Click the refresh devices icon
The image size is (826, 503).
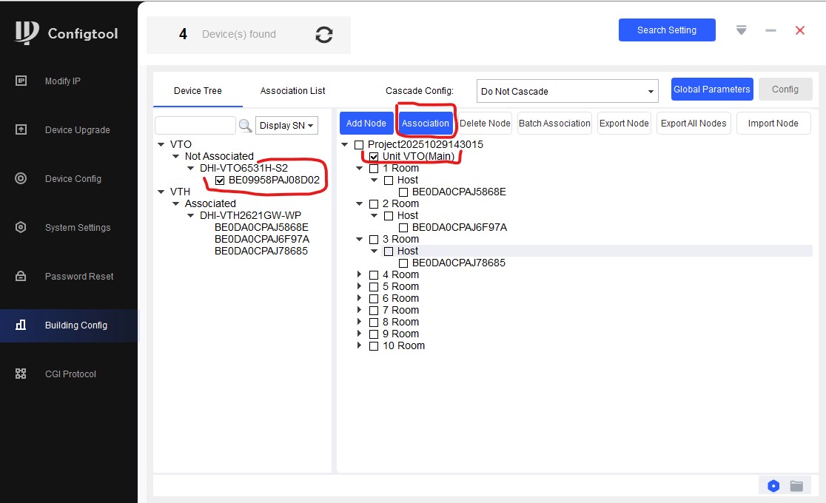(323, 35)
